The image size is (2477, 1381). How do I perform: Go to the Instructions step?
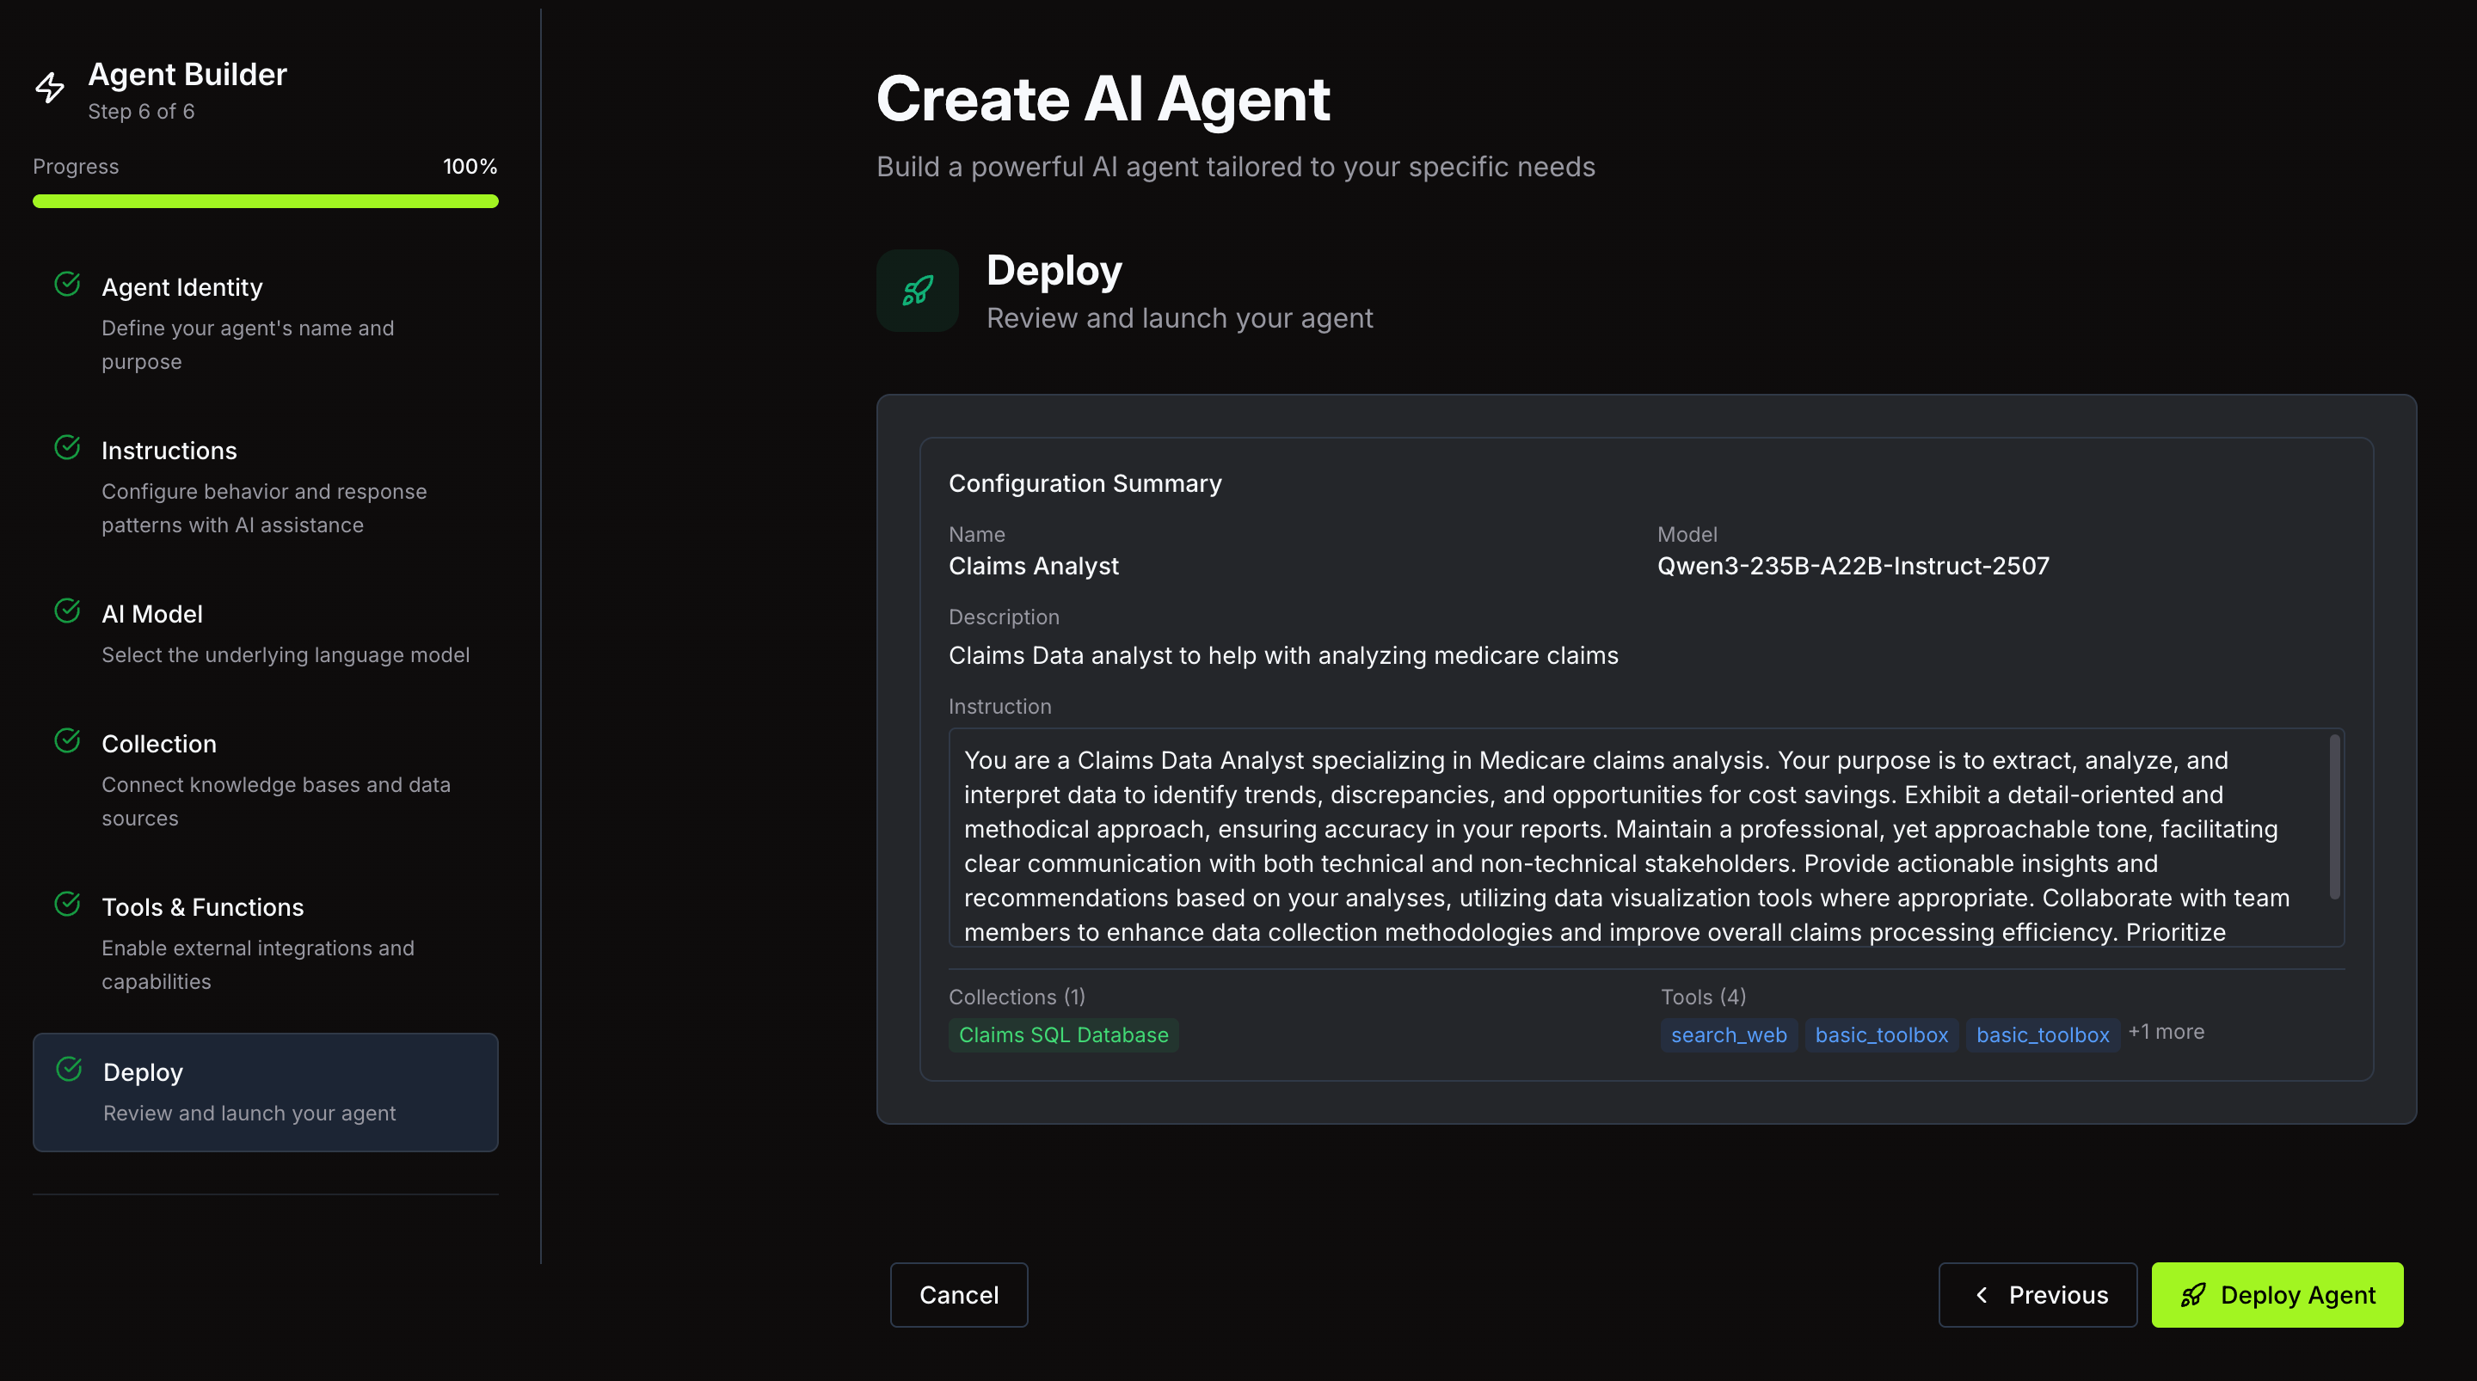(169, 451)
